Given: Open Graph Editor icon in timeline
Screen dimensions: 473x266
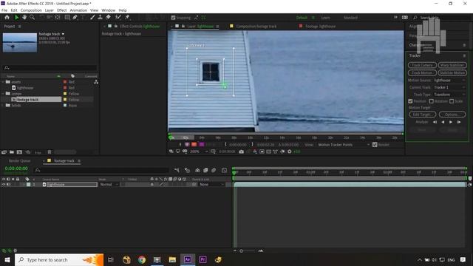Looking at the screenshot, I should coord(224,171).
